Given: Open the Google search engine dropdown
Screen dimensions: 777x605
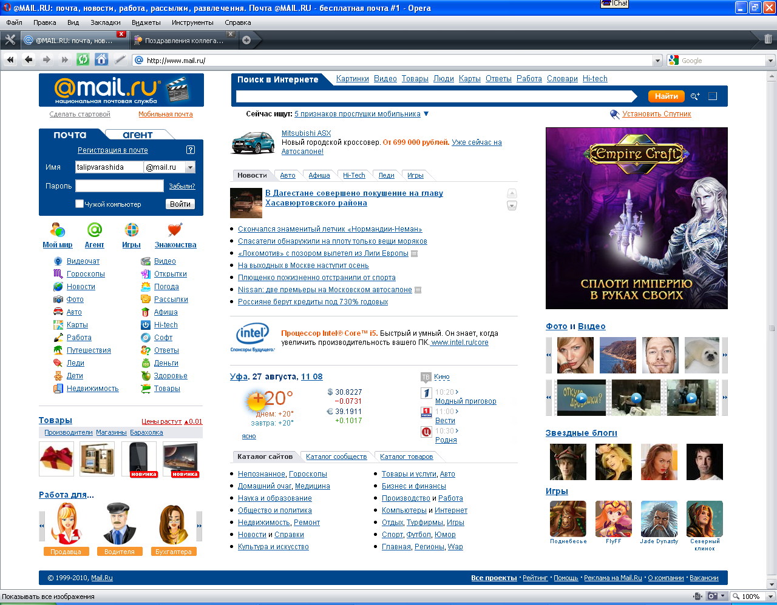Looking at the screenshot, I should 770,61.
